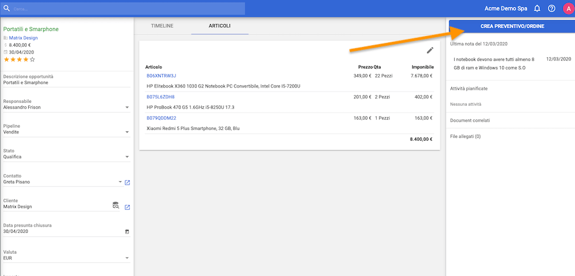575x276 pixels.
Task: Click the Xiaomi Redmi 5 Plus description
Action: point(193,129)
